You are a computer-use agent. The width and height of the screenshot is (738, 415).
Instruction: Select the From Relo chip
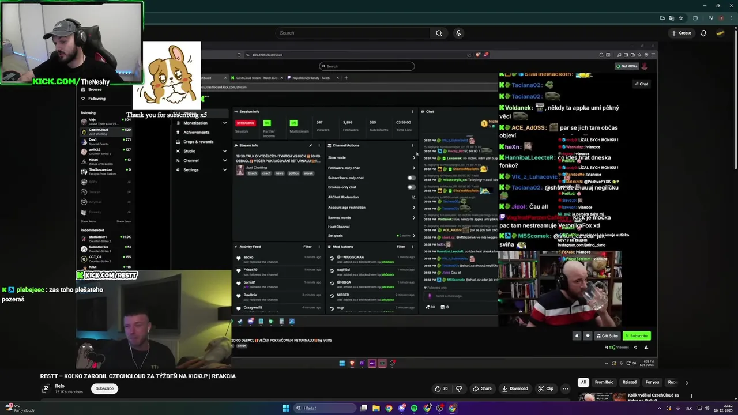coord(604,382)
